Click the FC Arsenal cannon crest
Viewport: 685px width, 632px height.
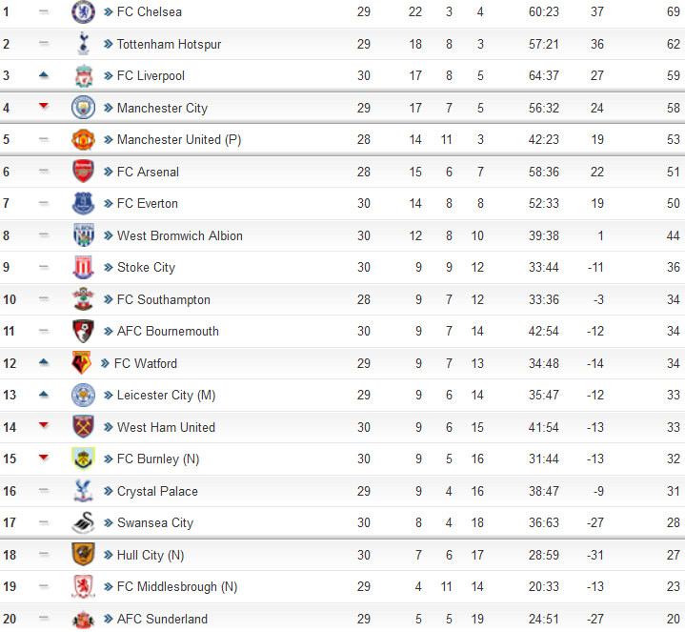pyautogui.click(x=83, y=172)
